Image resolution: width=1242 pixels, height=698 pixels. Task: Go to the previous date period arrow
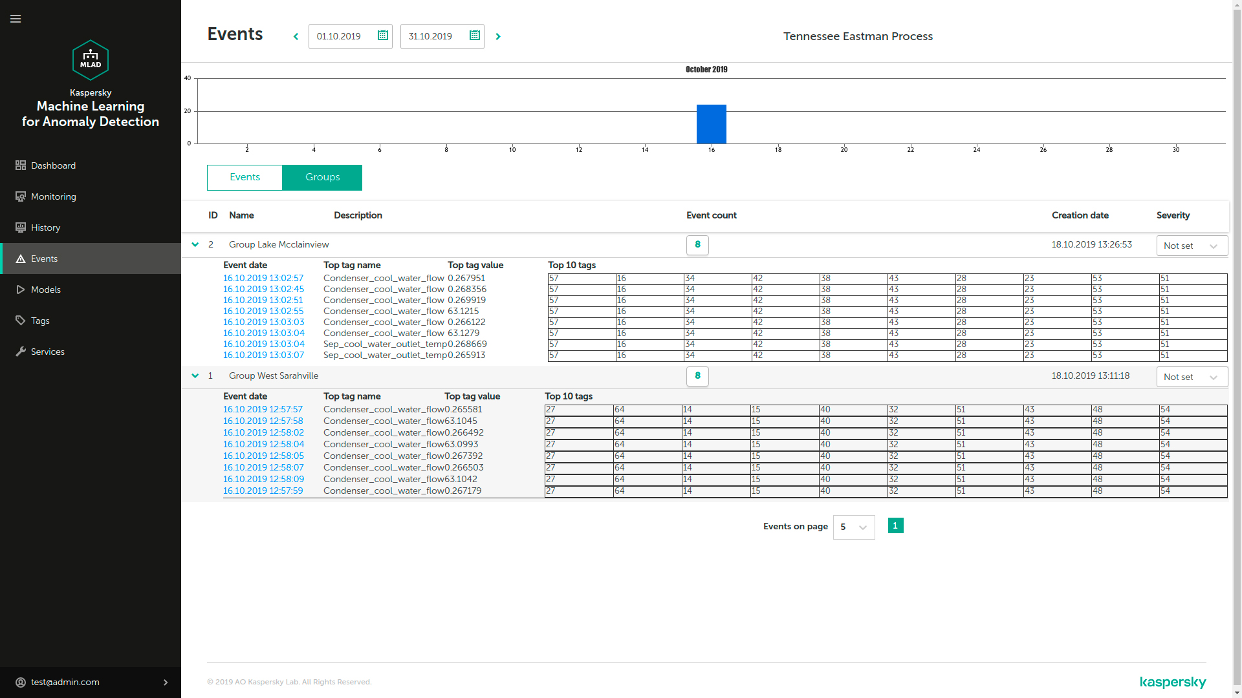click(x=296, y=37)
